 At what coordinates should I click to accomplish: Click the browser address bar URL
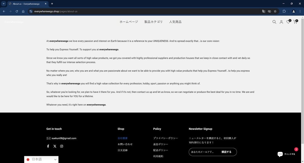point(56,11)
